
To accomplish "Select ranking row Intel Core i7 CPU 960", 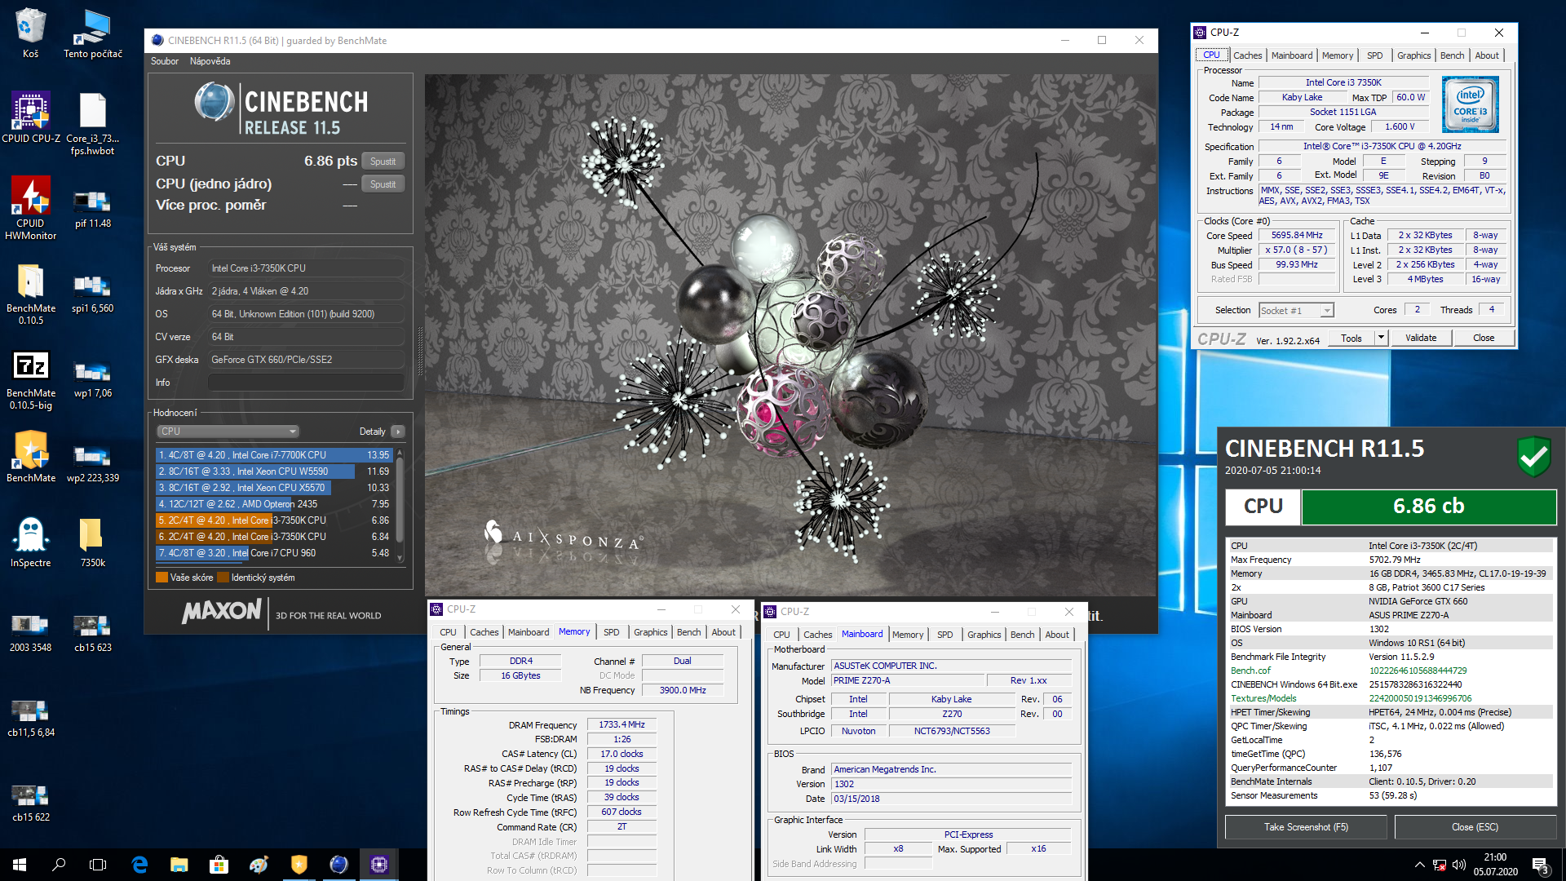I will coord(273,553).
